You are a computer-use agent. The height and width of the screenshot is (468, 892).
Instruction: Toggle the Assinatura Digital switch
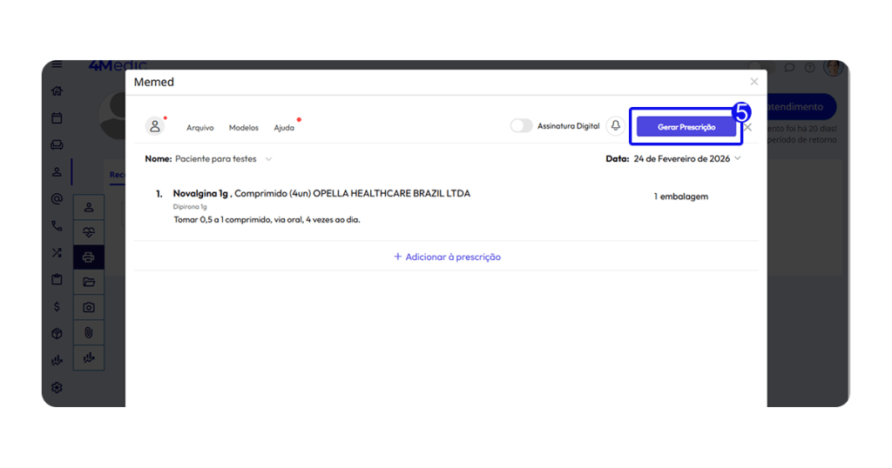tap(521, 126)
